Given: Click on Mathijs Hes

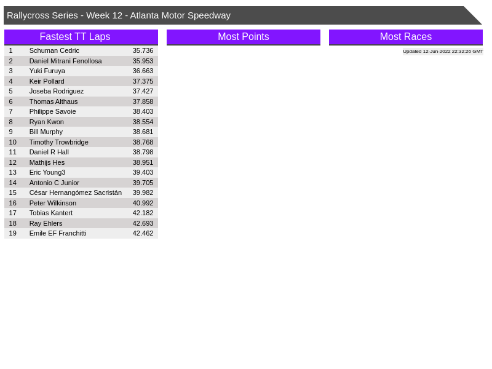Looking at the screenshot, I should [47, 162].
